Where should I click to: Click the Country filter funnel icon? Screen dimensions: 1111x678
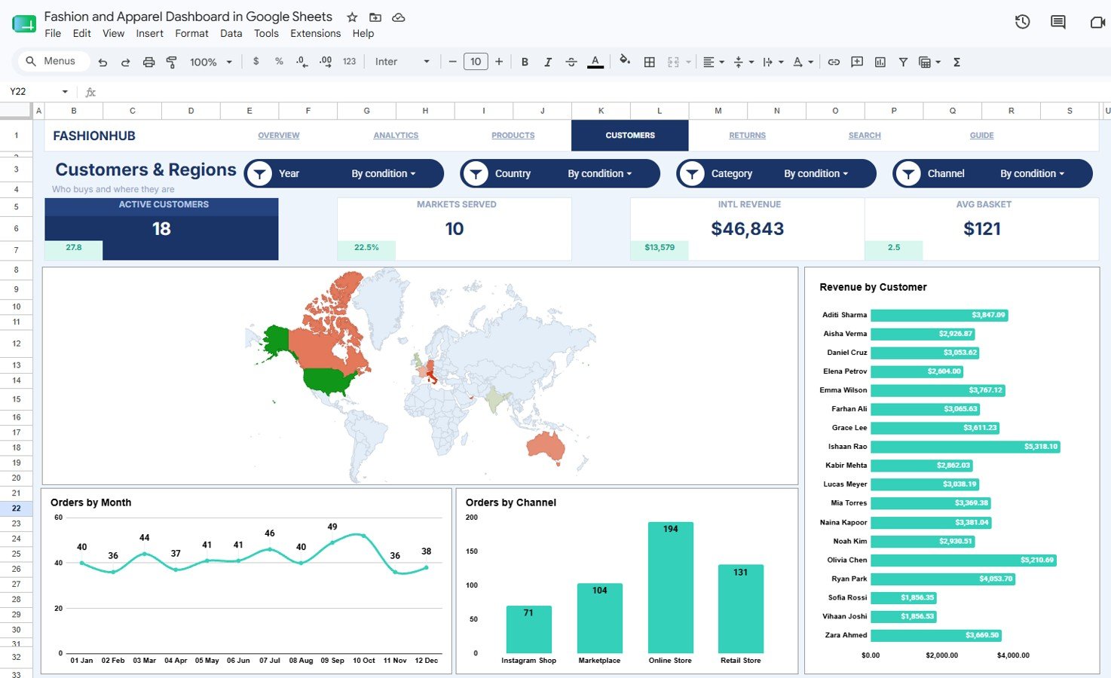tap(476, 173)
